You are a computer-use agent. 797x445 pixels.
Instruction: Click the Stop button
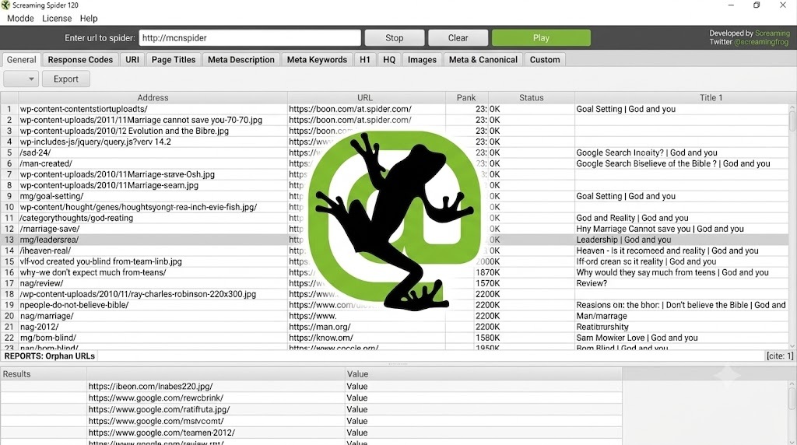click(395, 37)
